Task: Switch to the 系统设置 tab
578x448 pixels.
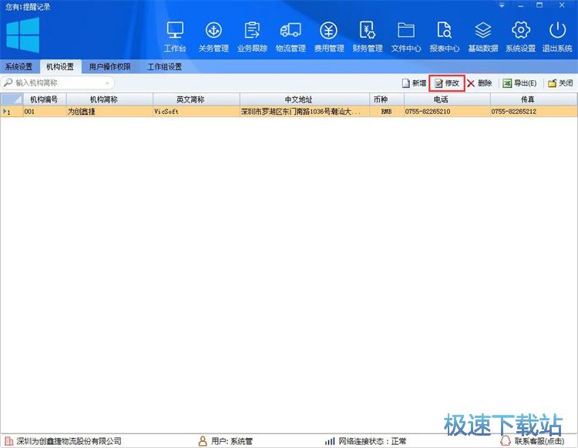Action: click(x=18, y=67)
